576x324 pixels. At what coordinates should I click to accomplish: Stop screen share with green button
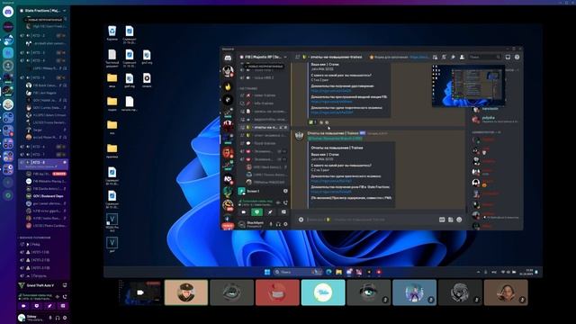256,212
